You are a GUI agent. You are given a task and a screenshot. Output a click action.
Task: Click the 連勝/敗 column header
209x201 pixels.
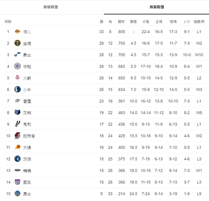click(199, 21)
